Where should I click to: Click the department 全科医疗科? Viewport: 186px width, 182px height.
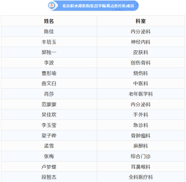pyautogui.click(x=141, y=177)
